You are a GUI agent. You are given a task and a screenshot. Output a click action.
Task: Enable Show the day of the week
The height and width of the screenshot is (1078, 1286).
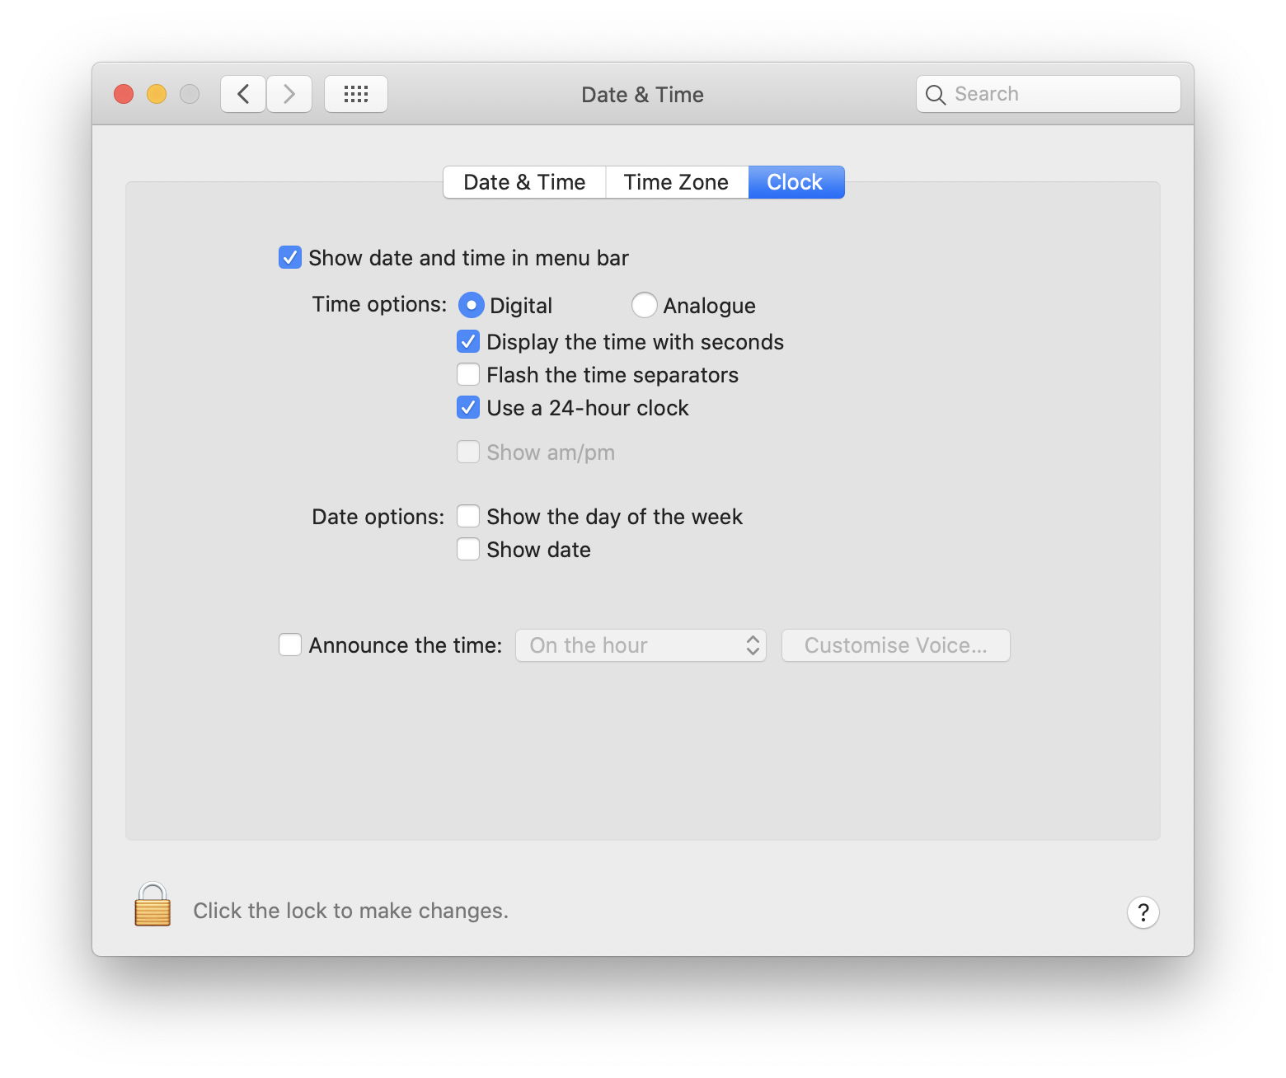point(468,516)
